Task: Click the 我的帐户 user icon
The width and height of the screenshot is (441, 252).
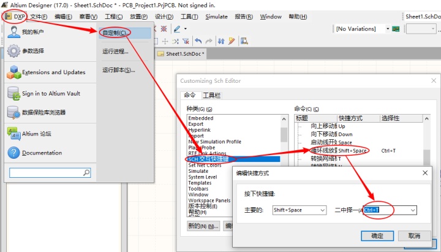Action: (x=13, y=32)
